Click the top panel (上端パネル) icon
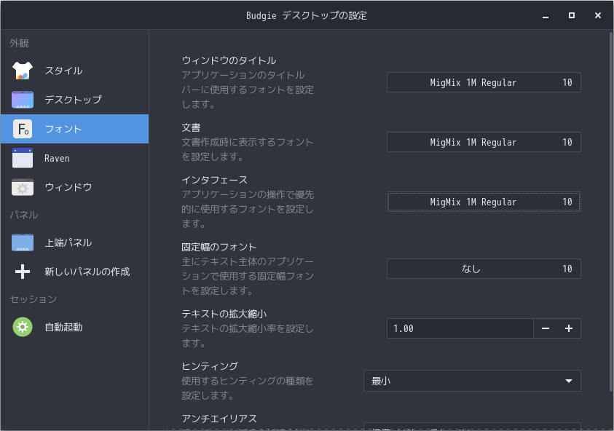 pos(23,242)
